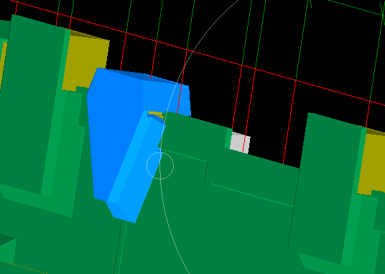The image size is (385, 274).
Task: Select the small light gray cube
Action: (240, 143)
